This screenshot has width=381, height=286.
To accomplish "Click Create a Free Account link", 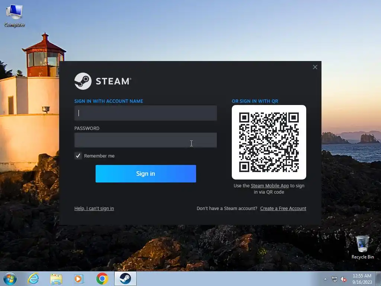I will 283,209.
